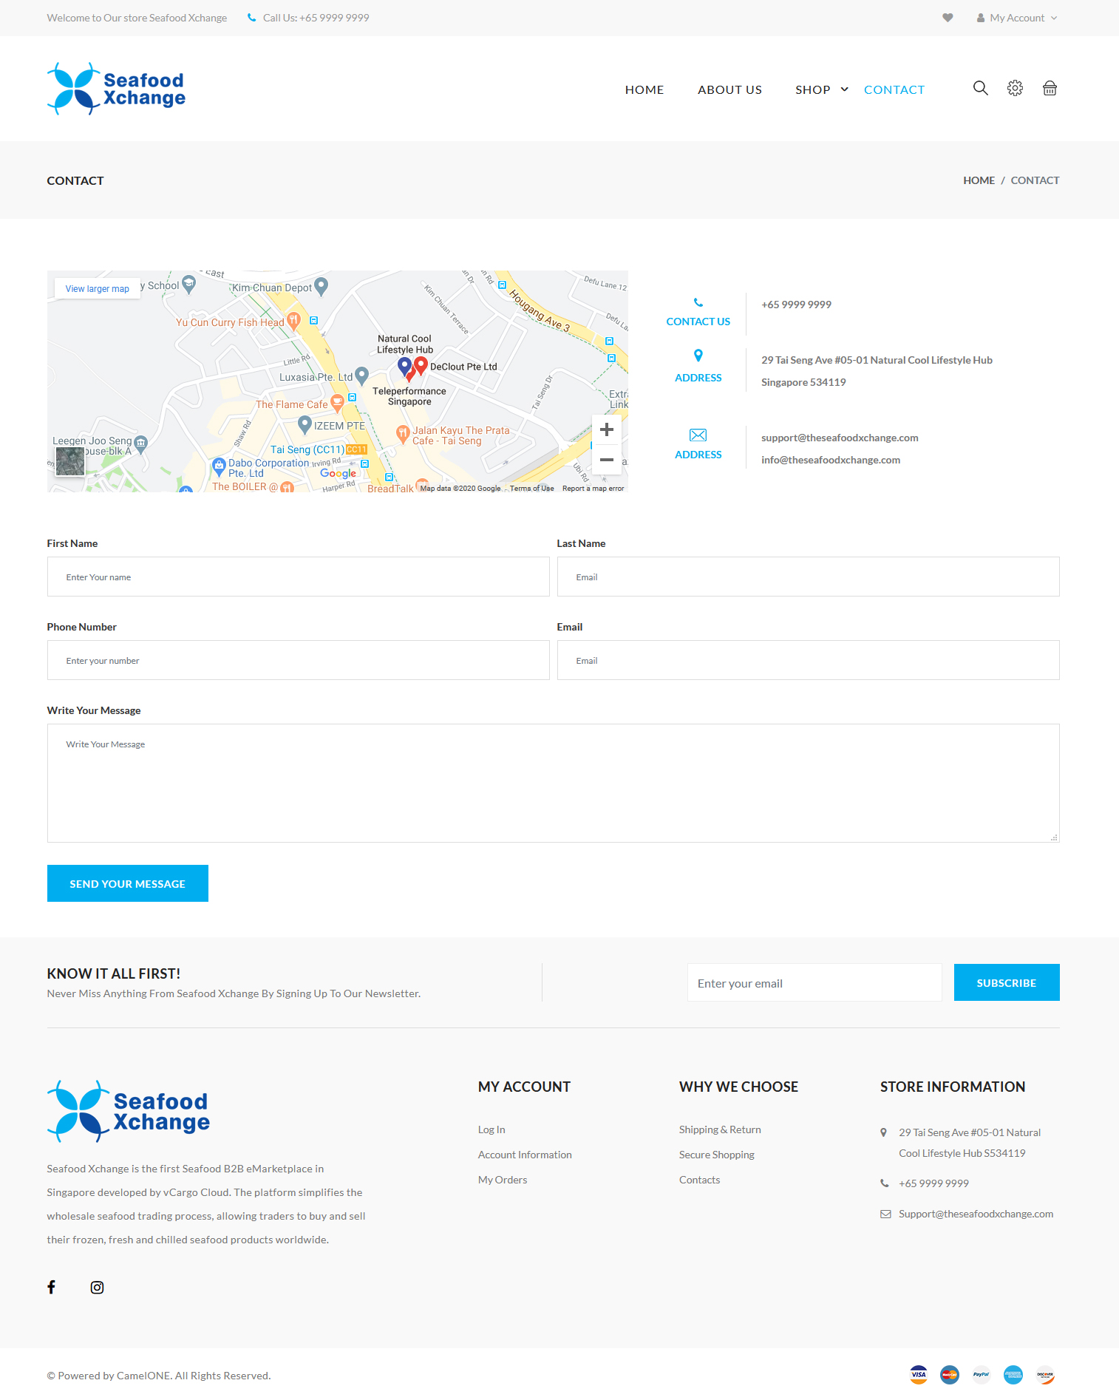Zoom out the map with minus button

click(x=606, y=460)
